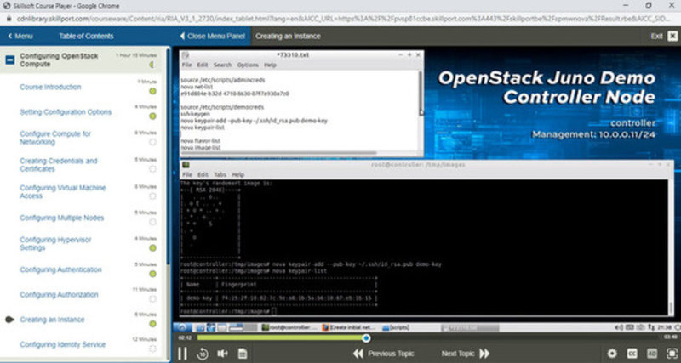Open Setting Configuration Options topic
Screen dimensions: 681x363
coord(66,112)
